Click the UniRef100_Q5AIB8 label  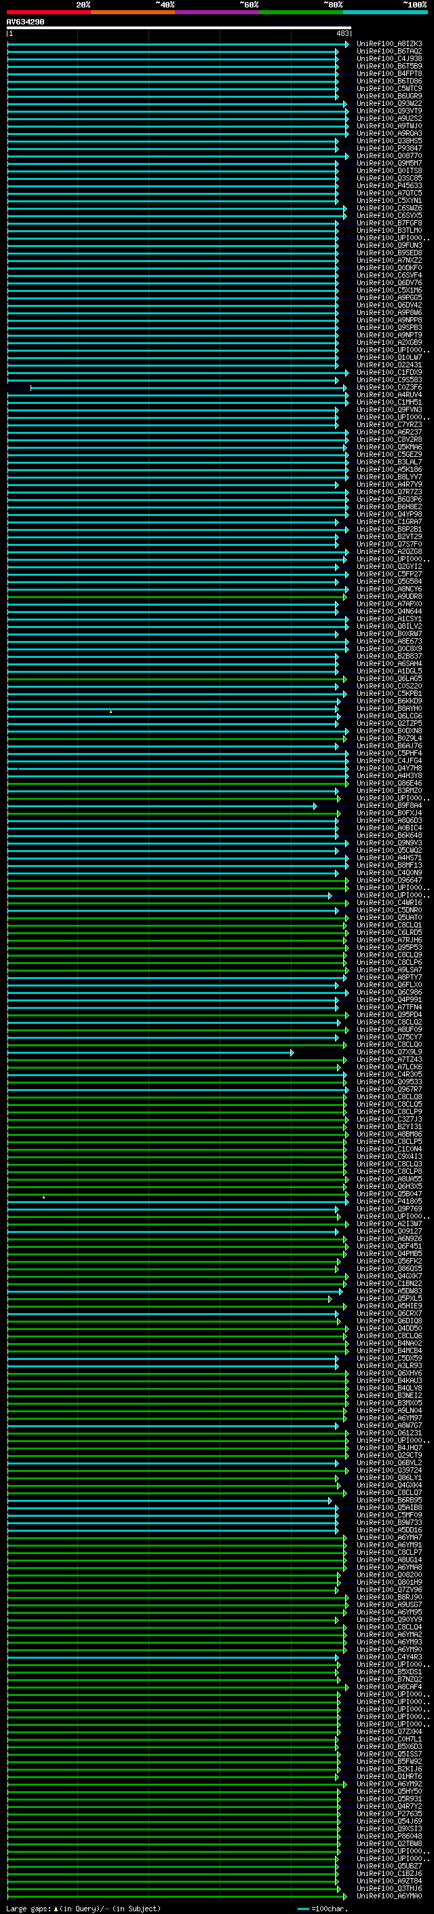tap(389, 1507)
